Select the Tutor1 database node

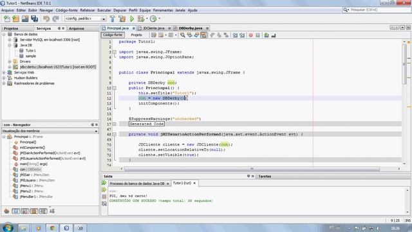click(x=30, y=50)
